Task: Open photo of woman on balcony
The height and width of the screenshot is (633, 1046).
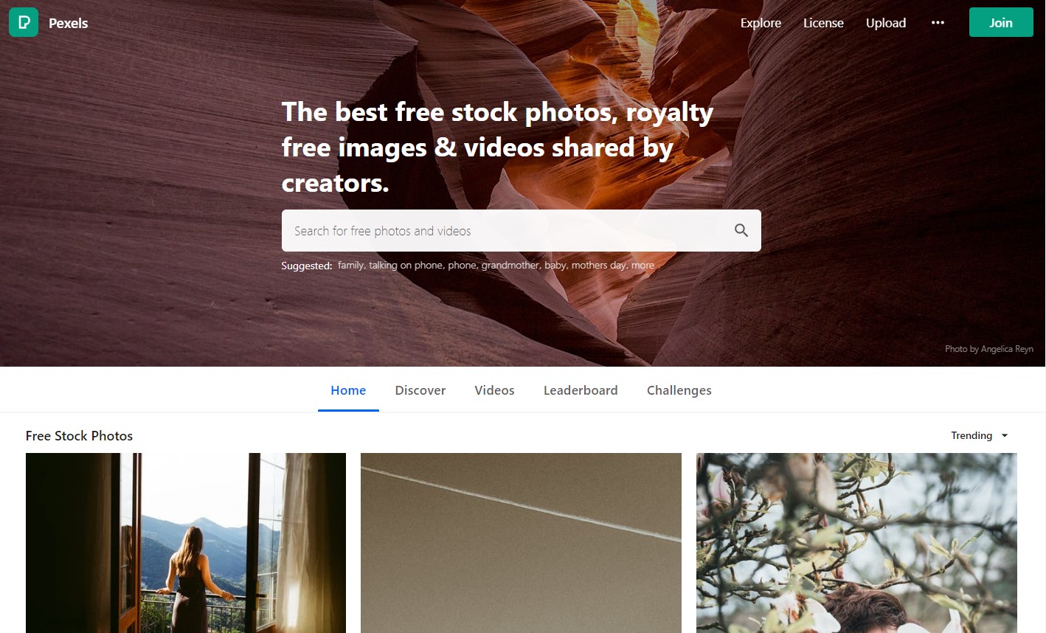Action: tap(186, 543)
